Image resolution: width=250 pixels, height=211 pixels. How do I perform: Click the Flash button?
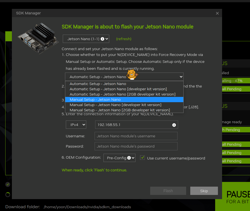(168, 191)
